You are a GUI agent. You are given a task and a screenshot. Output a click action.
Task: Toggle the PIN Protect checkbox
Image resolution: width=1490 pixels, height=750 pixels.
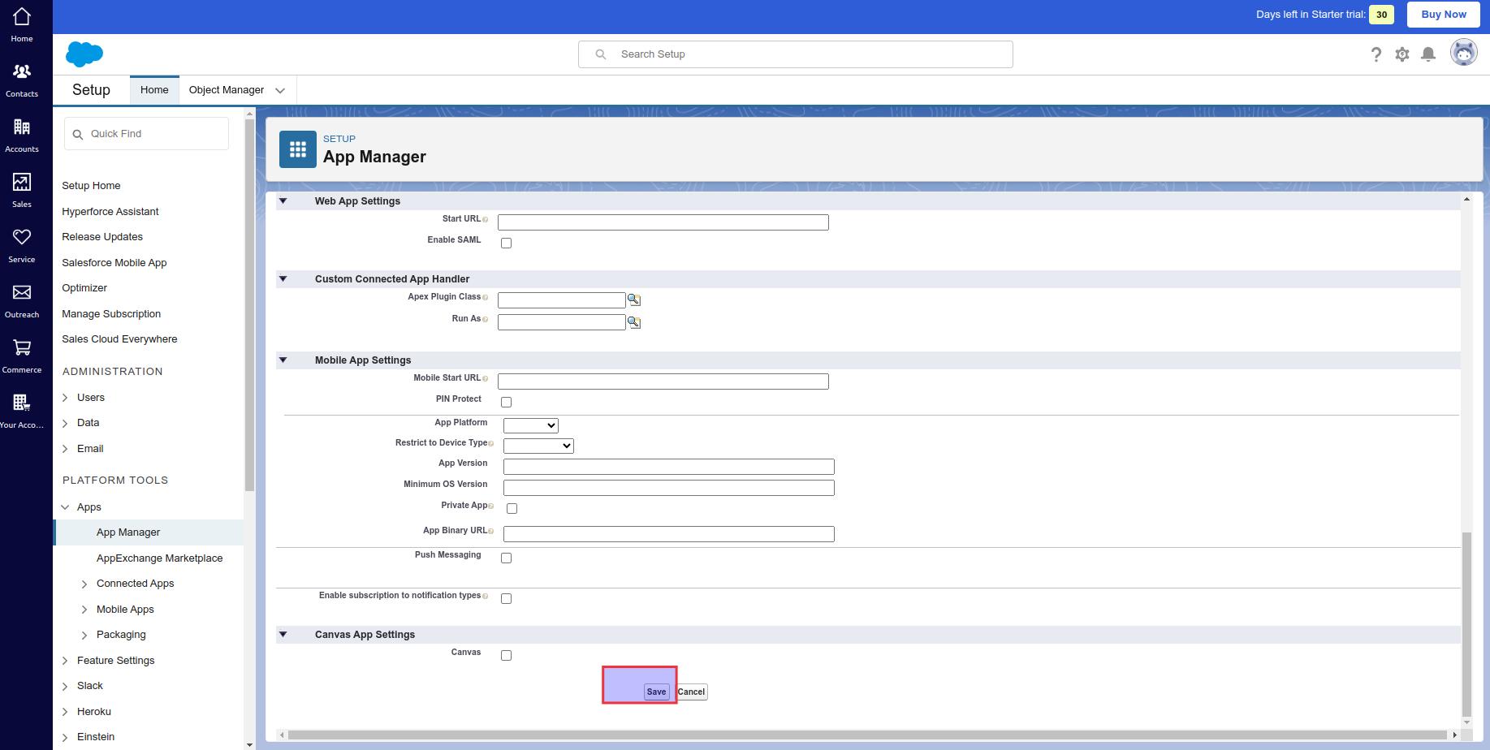[x=506, y=402]
